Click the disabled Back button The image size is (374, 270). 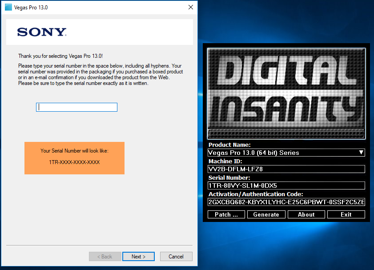(x=105, y=256)
